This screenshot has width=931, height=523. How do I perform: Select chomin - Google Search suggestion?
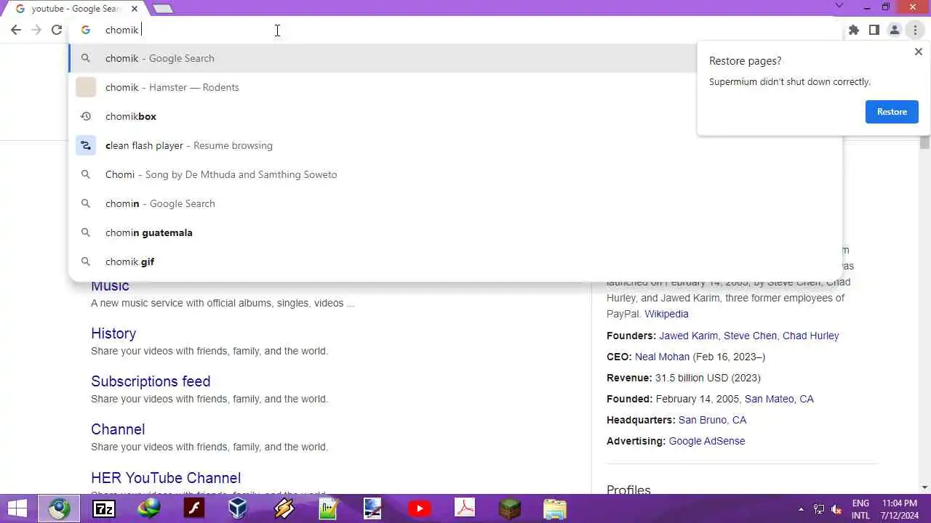coord(455,203)
